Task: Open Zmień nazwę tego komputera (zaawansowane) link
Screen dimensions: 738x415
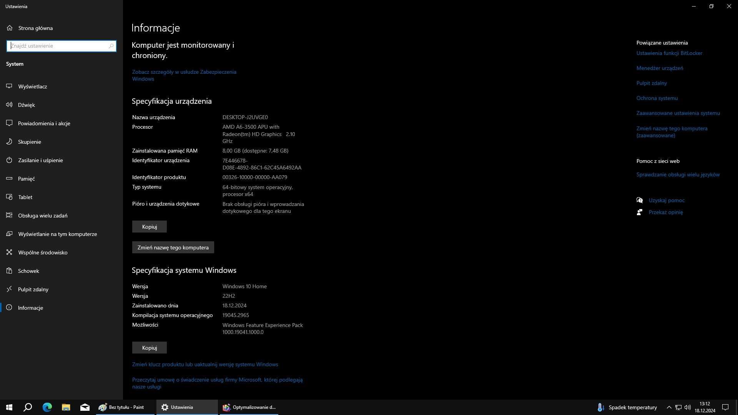Action: coord(672,132)
